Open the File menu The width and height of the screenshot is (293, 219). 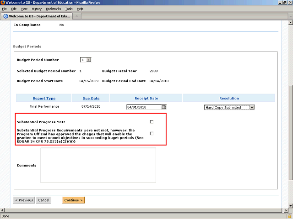click(x=5, y=9)
